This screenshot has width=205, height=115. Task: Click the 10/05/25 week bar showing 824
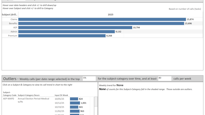click(x=74, y=99)
